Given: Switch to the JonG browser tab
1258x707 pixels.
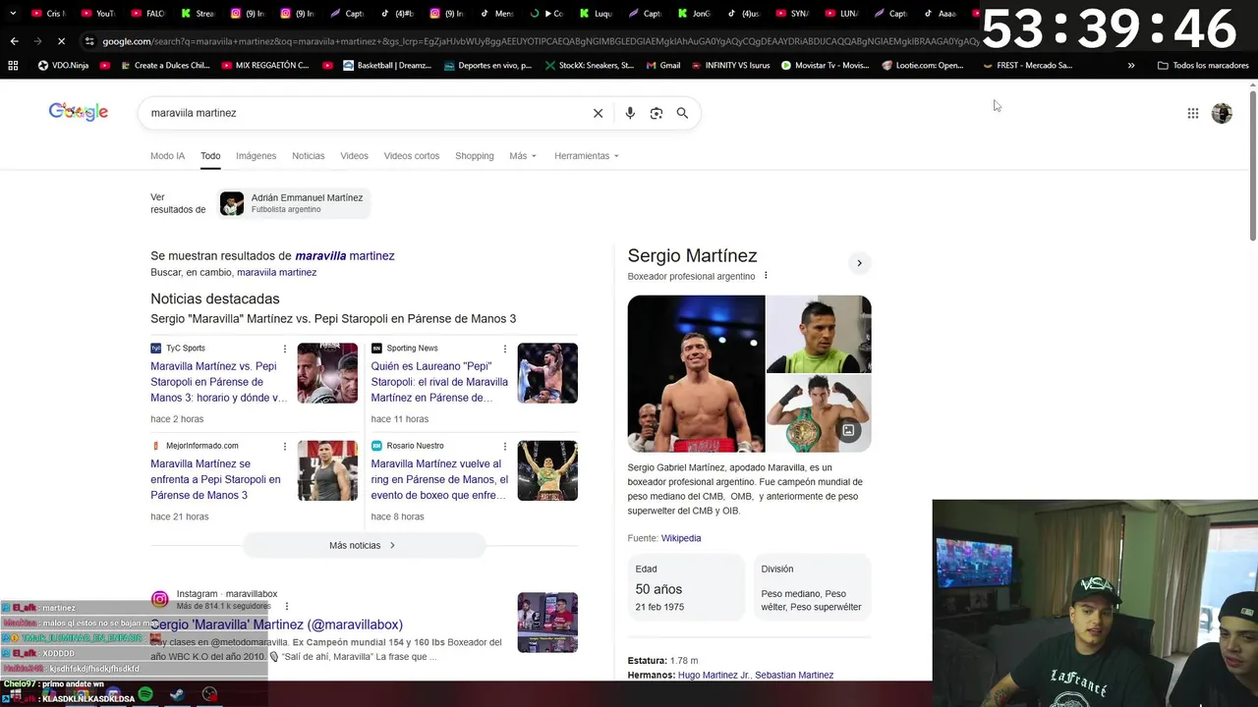Looking at the screenshot, I should [693, 14].
